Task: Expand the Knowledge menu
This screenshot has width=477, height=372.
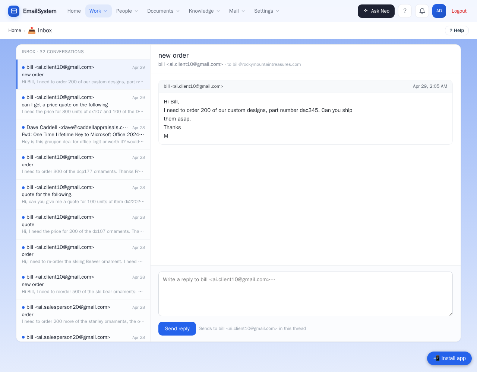Action: [205, 11]
